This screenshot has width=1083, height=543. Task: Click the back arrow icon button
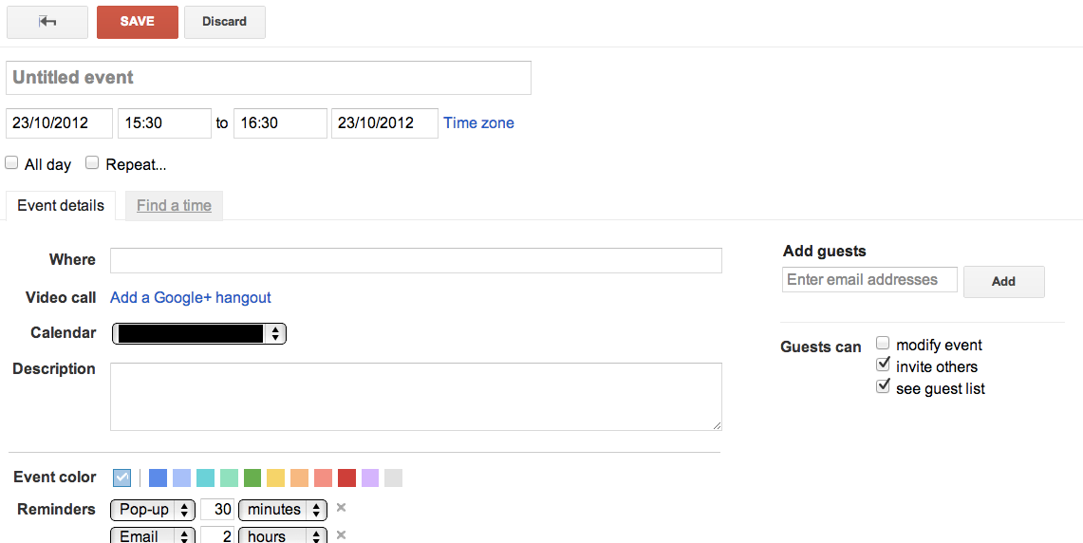pos(47,22)
